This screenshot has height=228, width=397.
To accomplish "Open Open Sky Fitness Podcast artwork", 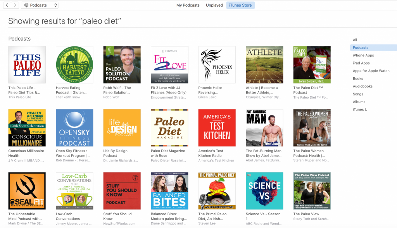I will click(x=74, y=128).
